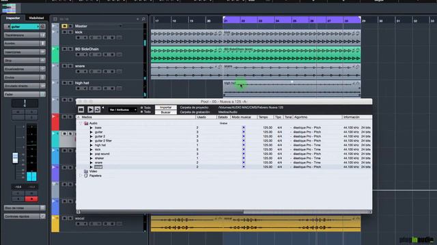437x245 pixels.
Task: Expand the pop sound entry
Action: [91, 154]
